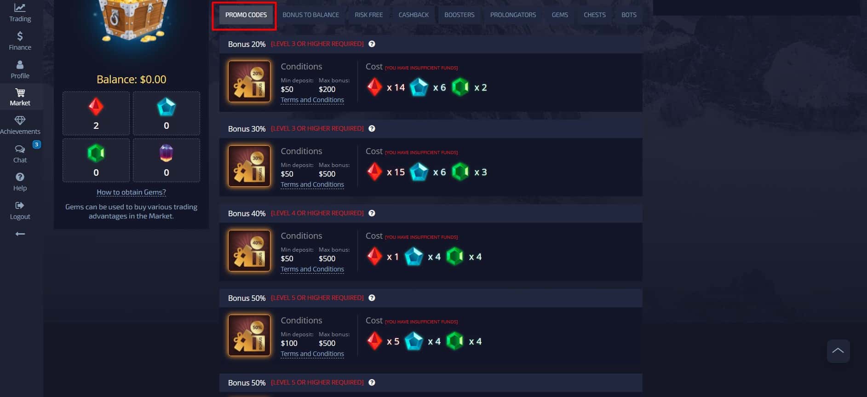Open the Trading section in the sidebar

click(x=20, y=13)
